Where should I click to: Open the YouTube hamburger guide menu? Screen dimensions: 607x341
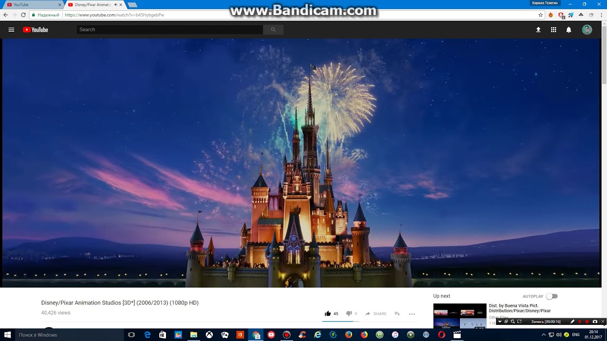11,30
